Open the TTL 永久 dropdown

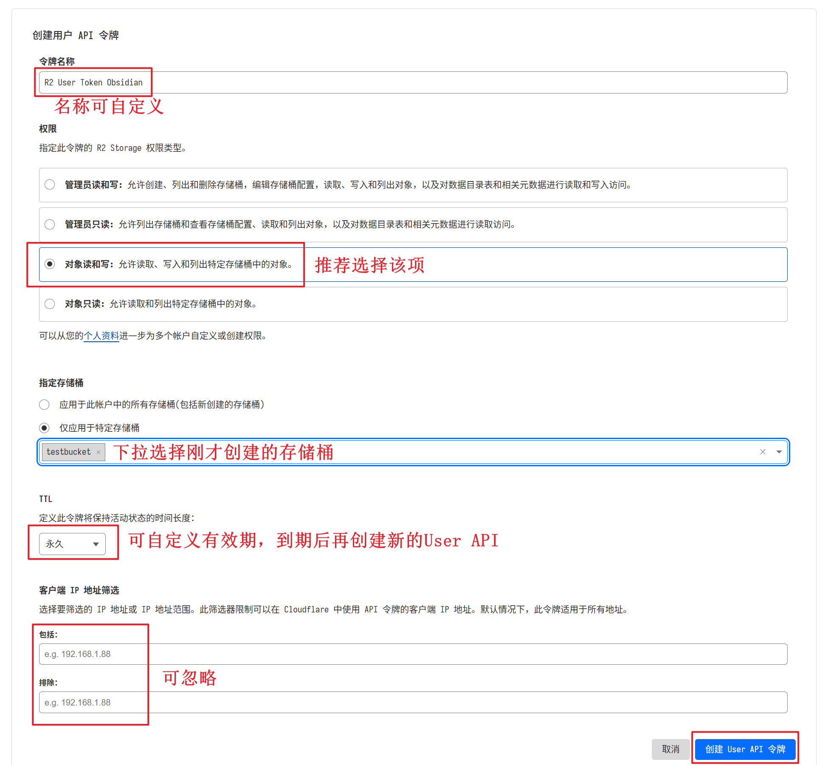pyautogui.click(x=72, y=544)
